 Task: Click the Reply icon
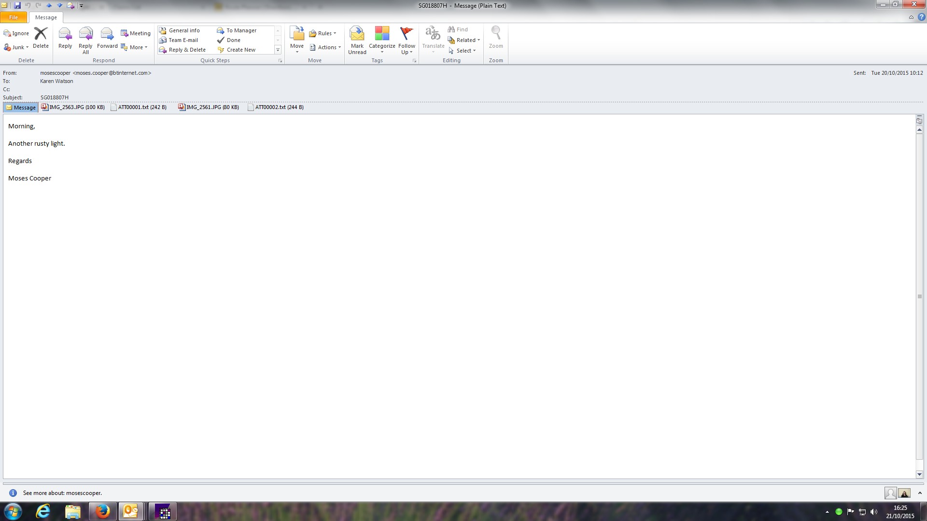(65, 34)
